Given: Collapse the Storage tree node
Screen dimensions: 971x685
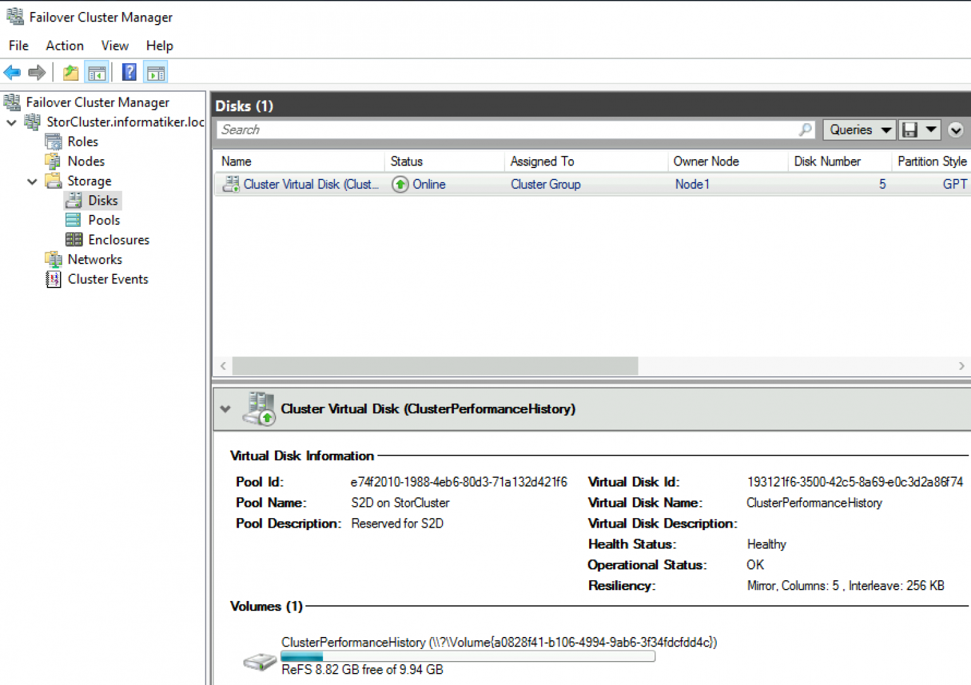Looking at the screenshot, I should click(x=32, y=181).
